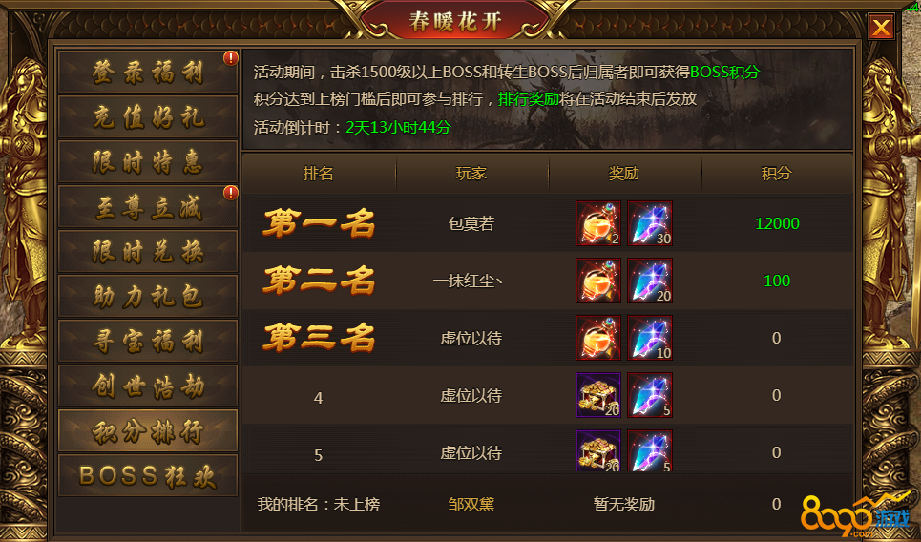Click rank 4 blue crystal reward x5

click(x=650, y=395)
